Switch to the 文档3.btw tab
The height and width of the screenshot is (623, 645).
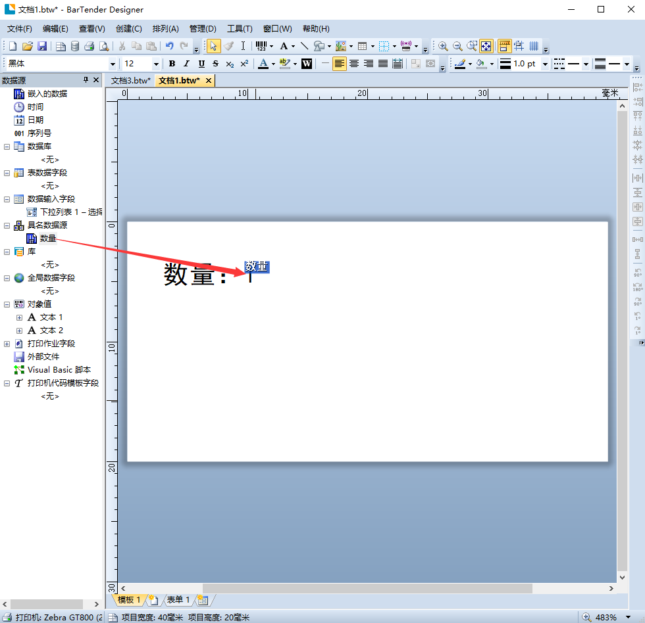pos(131,80)
